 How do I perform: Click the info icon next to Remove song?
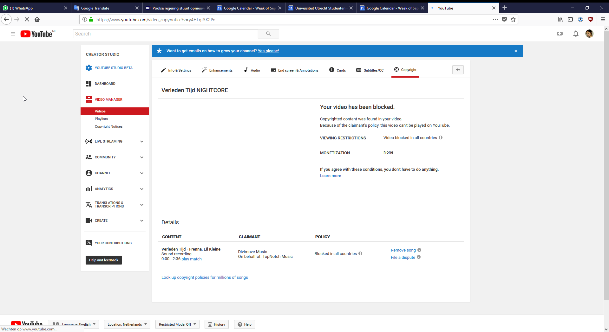coord(419,250)
